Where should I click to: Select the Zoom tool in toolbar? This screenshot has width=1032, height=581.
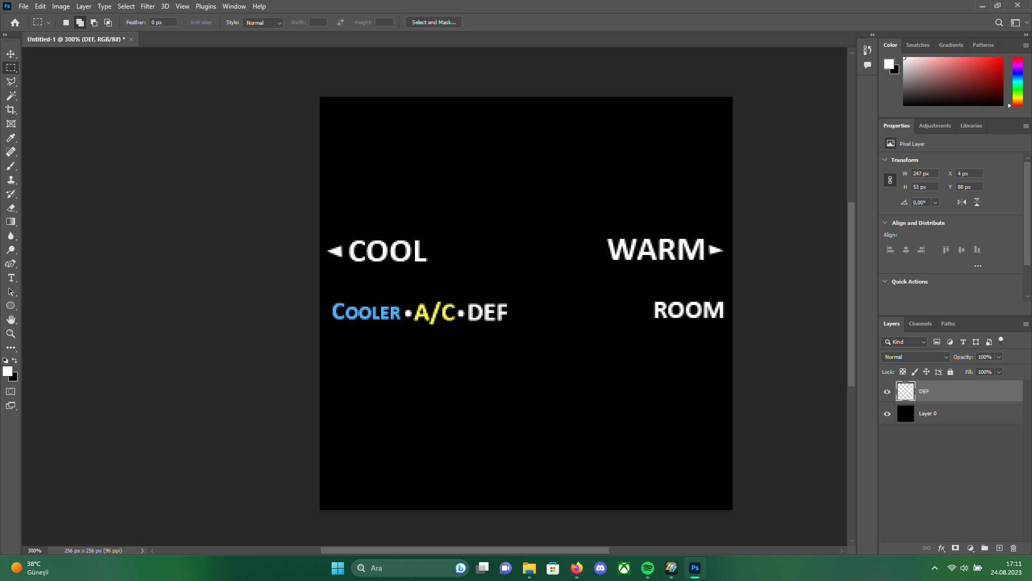coord(11,334)
